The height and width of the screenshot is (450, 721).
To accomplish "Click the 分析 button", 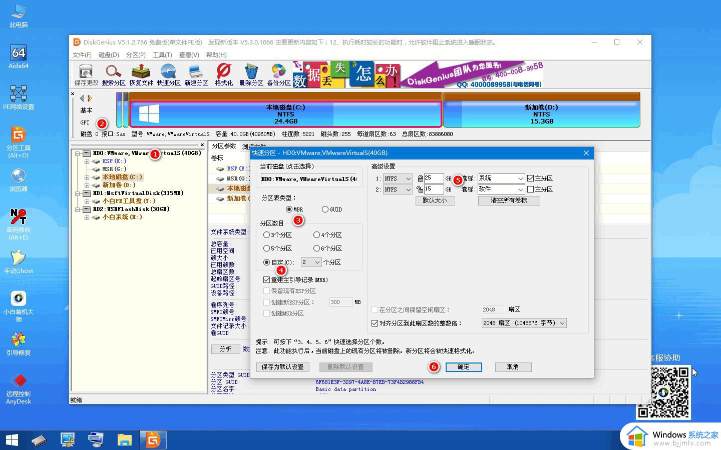I will point(225,349).
